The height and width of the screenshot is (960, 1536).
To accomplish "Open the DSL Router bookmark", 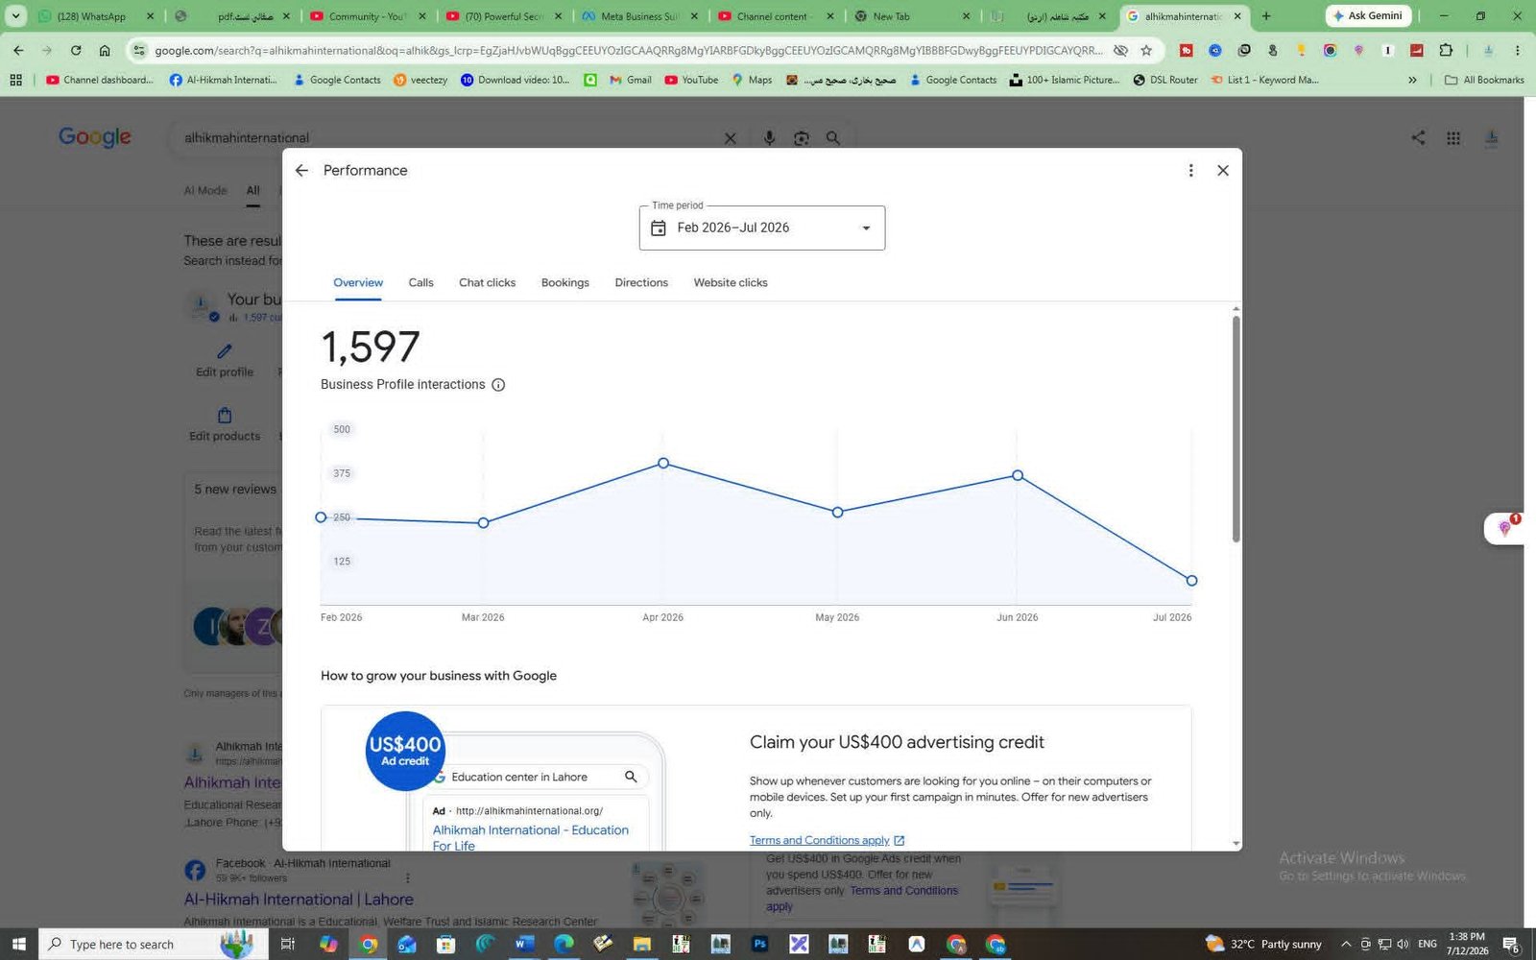I will [1165, 80].
